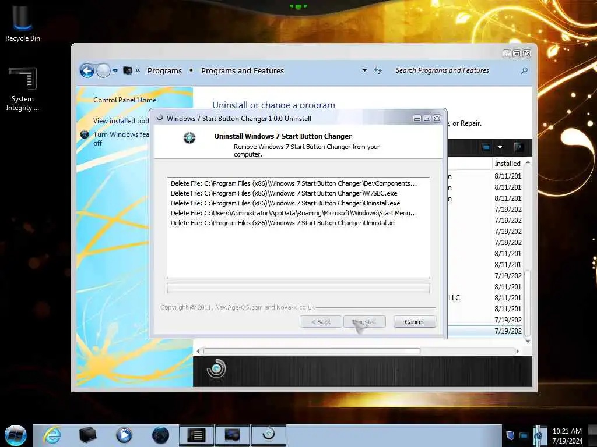Open the View installed updates link
Image resolution: width=597 pixels, height=447 pixels.
[x=121, y=121]
